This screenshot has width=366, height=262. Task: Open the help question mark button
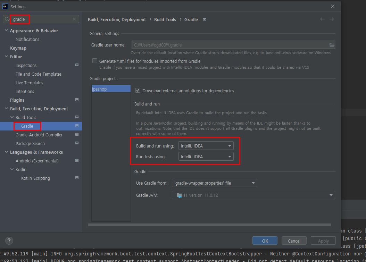(x=9, y=240)
